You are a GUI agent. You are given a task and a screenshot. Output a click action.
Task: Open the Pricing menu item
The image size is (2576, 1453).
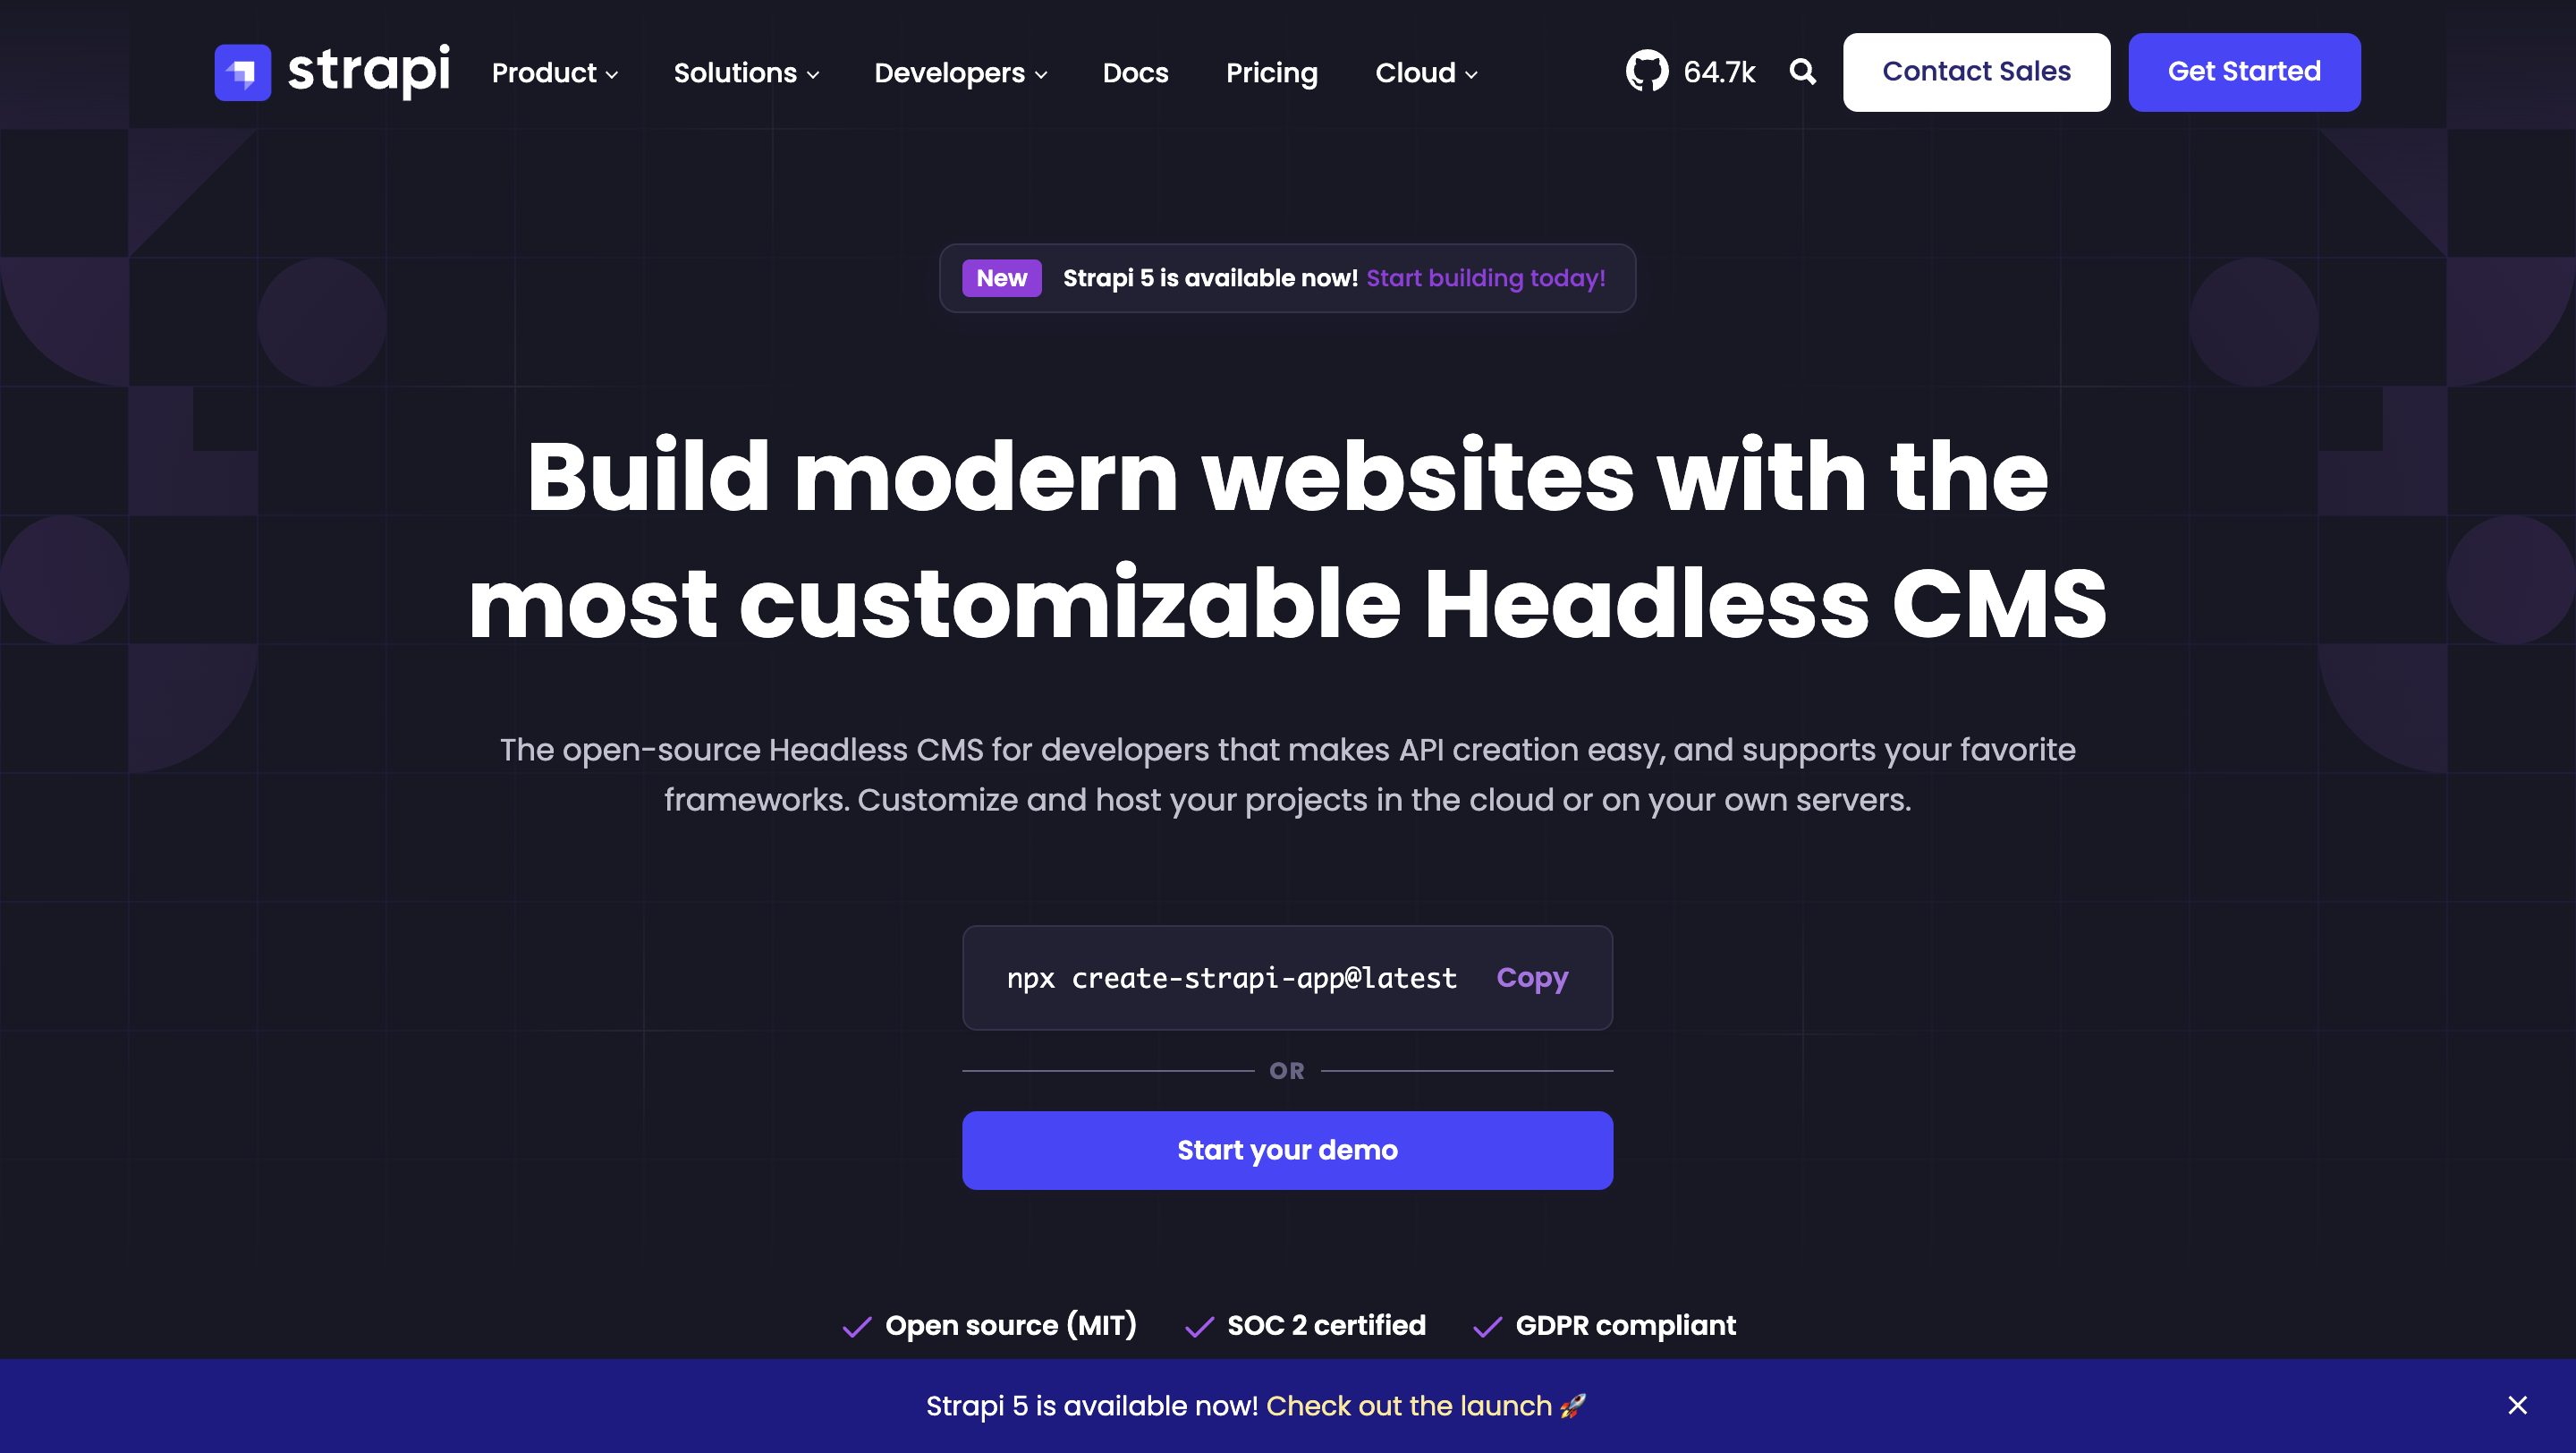point(1270,72)
